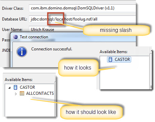
Task: Select the highlighted CASTOR database item
Action: coord(119,59)
